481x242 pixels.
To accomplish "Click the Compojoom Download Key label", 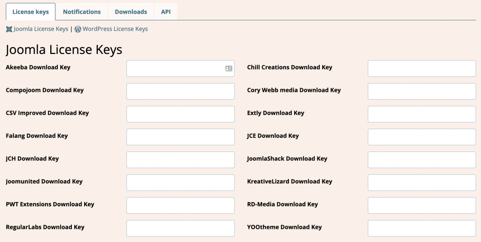I will [x=45, y=90].
